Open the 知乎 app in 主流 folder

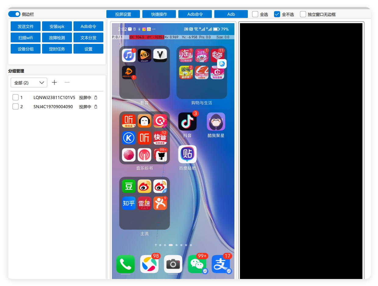point(129,203)
